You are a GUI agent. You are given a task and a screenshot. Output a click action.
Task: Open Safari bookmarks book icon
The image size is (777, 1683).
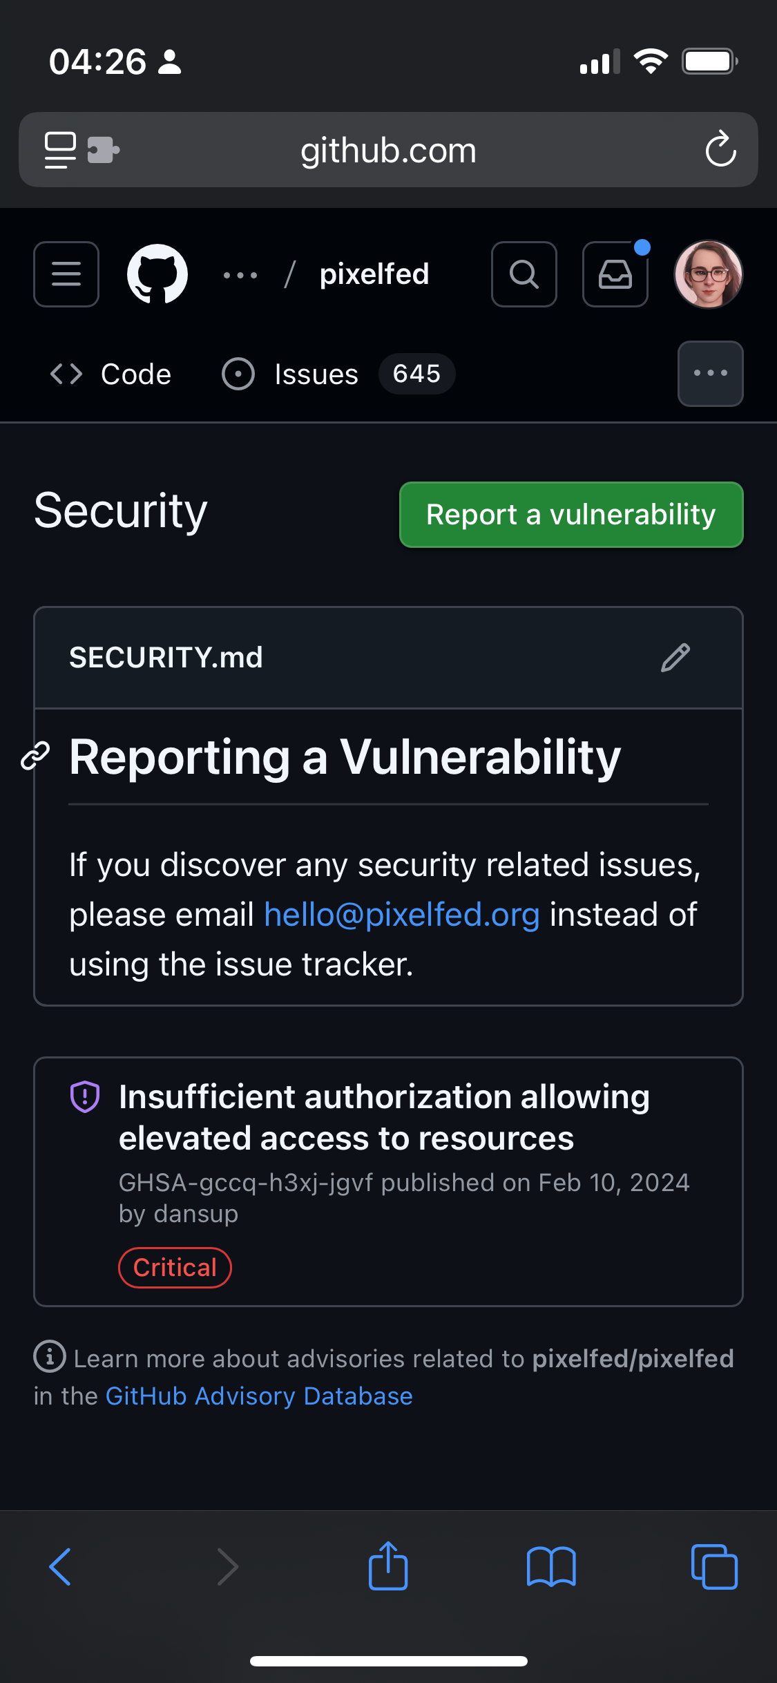[x=550, y=1566]
